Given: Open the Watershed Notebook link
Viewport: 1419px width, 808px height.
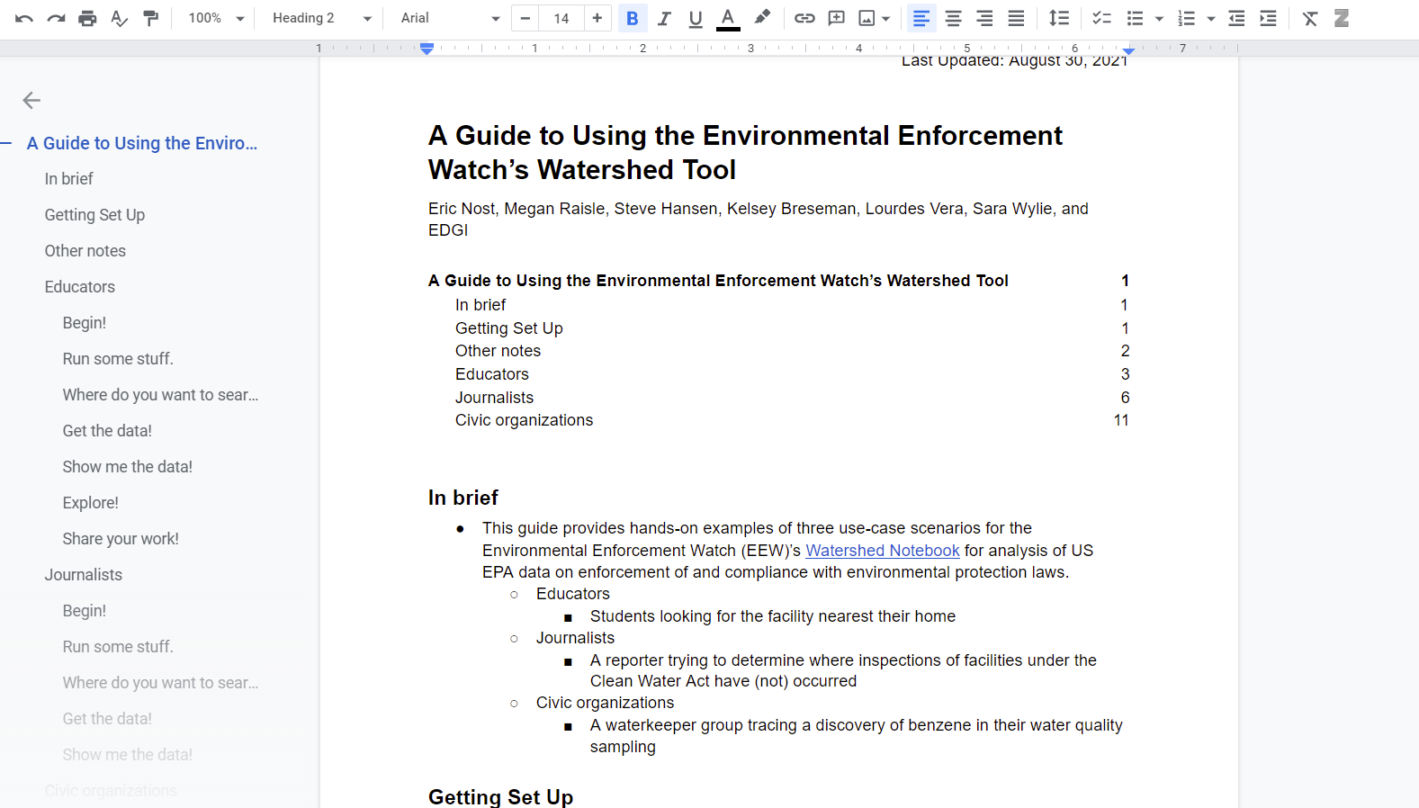Looking at the screenshot, I should (x=882, y=551).
